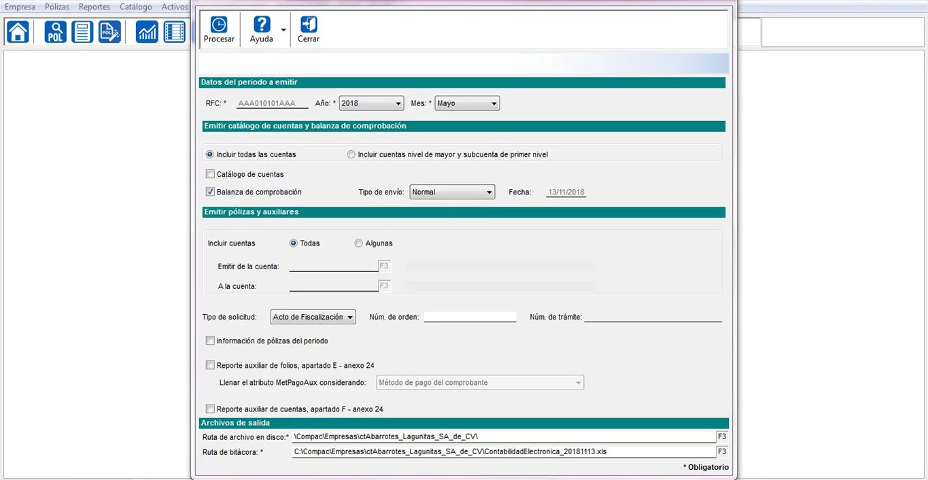Open the Reportes menu

pyautogui.click(x=94, y=7)
